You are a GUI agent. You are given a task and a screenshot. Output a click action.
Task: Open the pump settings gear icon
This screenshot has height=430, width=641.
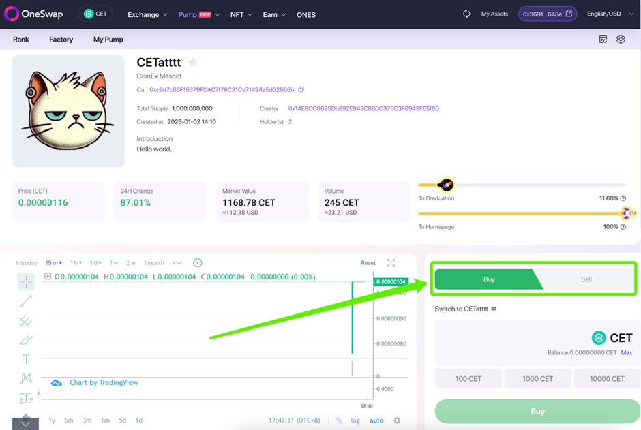click(621, 40)
